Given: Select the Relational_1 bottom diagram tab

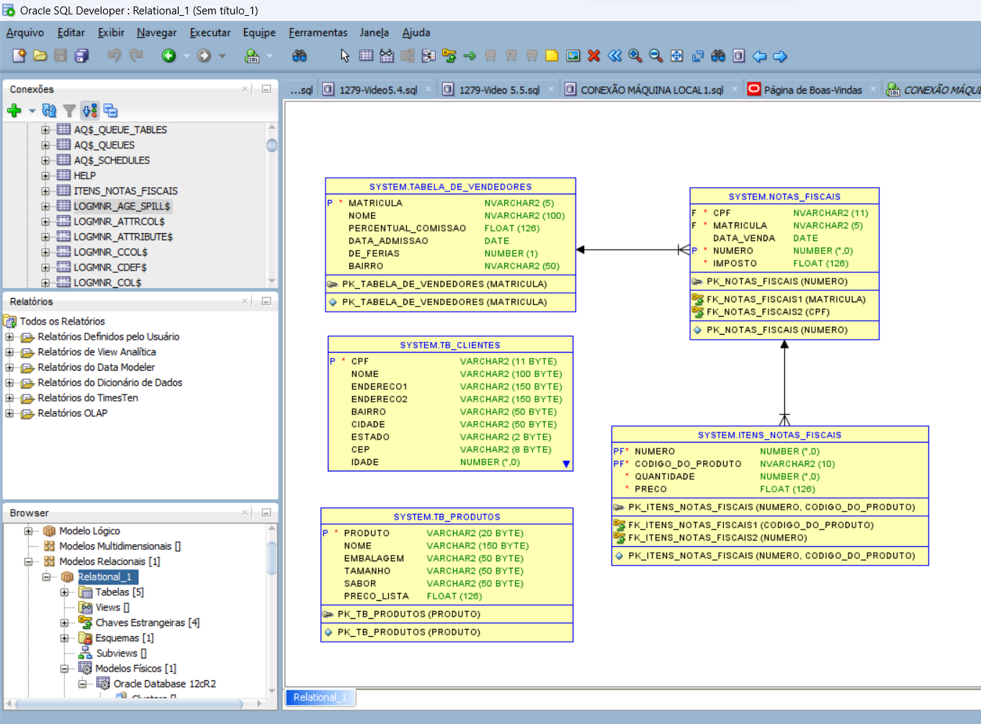Looking at the screenshot, I should click(320, 697).
